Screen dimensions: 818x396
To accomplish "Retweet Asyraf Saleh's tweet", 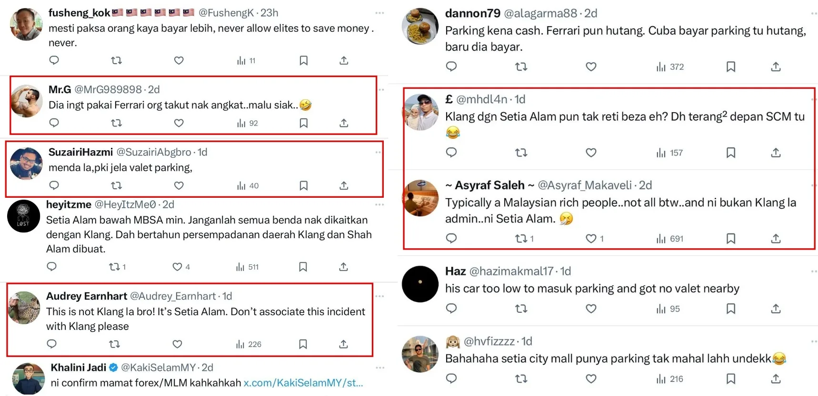I will tap(522, 239).
